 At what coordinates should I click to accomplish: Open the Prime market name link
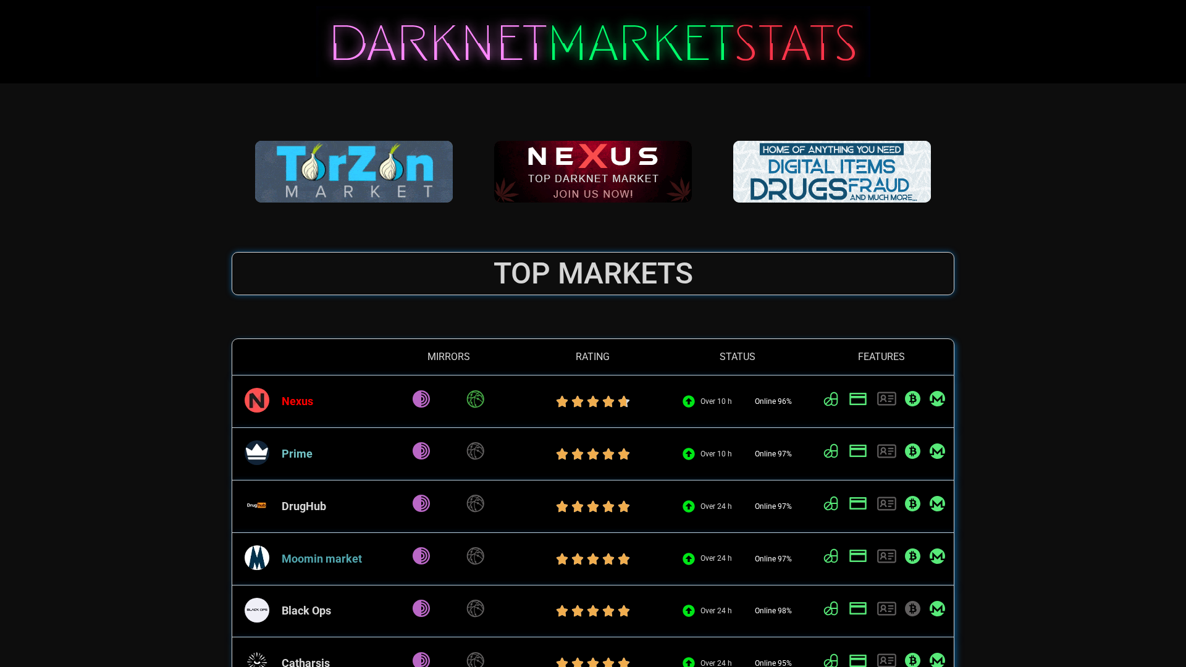coord(297,454)
